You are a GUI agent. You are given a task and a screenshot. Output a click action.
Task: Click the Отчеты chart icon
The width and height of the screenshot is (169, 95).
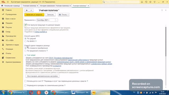click(3, 53)
